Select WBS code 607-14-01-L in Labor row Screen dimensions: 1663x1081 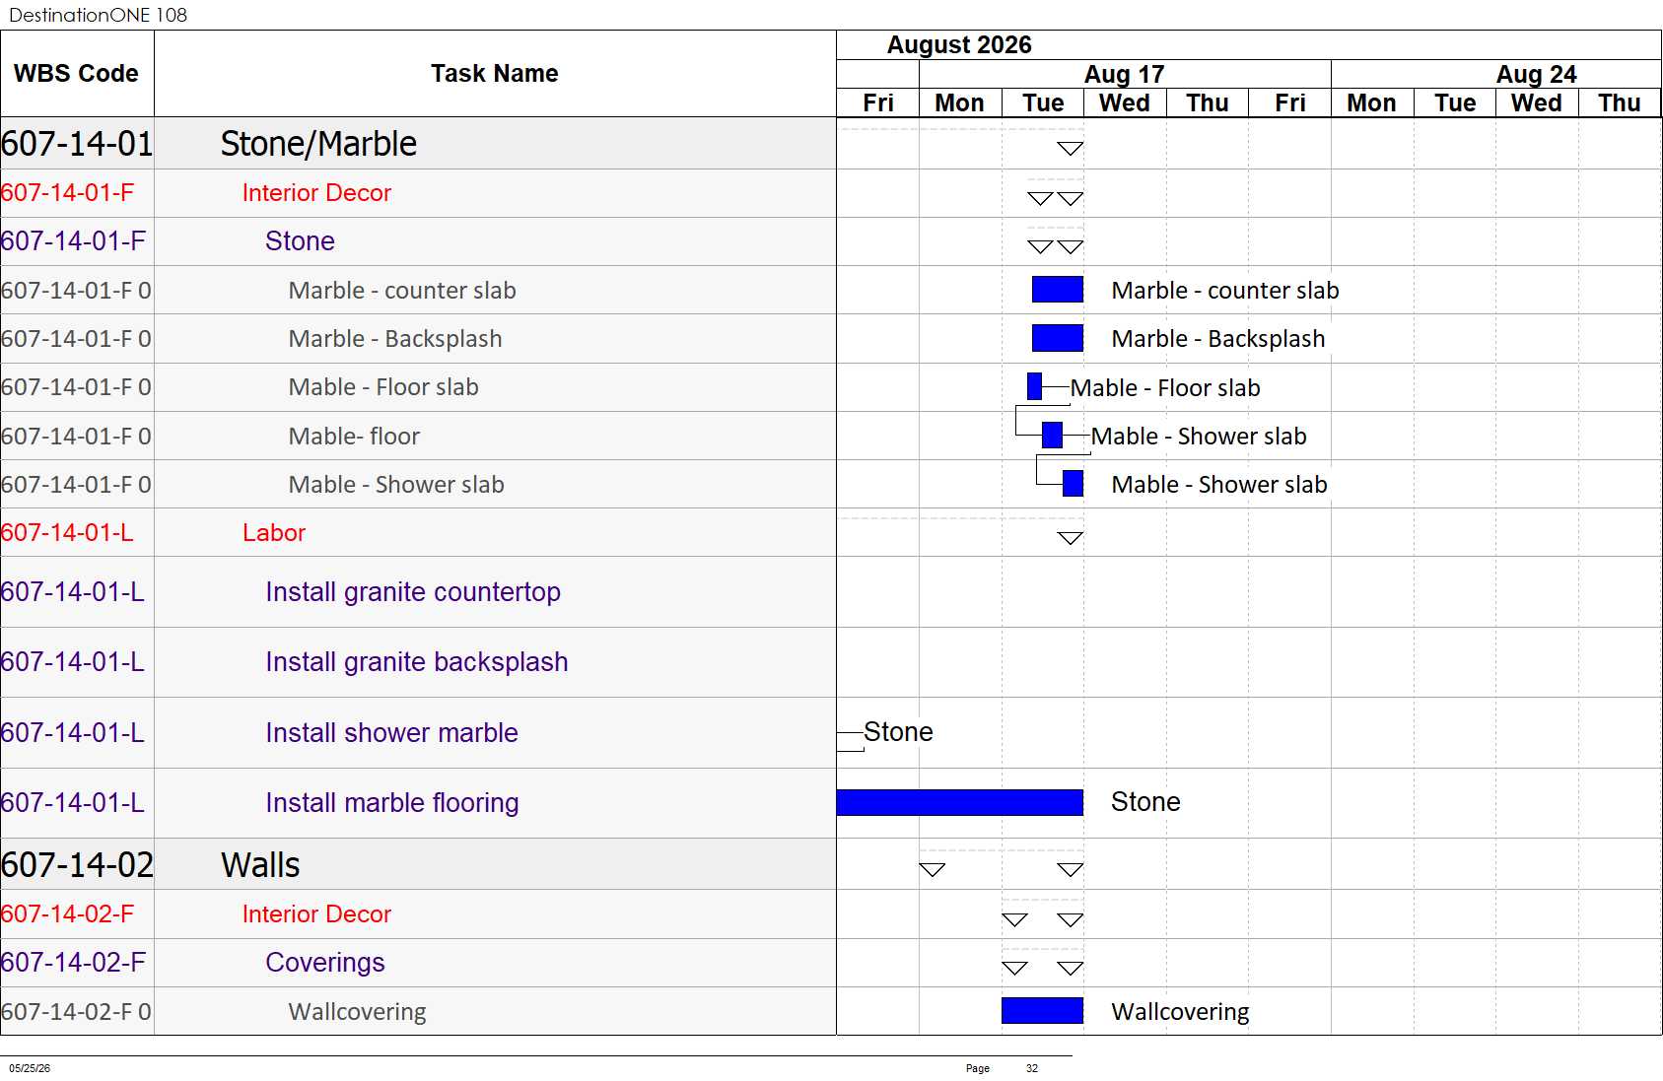coord(67,533)
